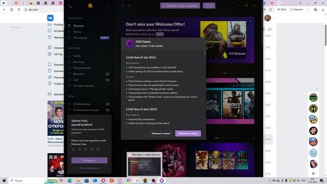
Task: Open the friends counter button in GOG header
Action: pos(209,6)
